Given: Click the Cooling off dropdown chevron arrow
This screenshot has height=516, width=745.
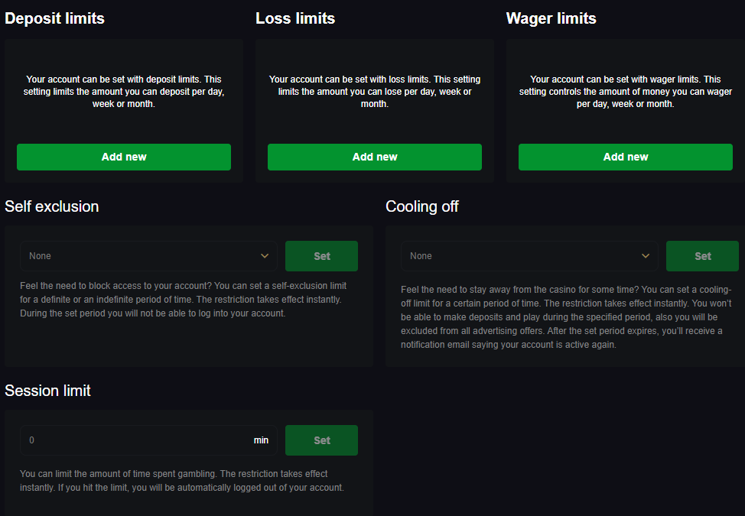Looking at the screenshot, I should 646,256.
